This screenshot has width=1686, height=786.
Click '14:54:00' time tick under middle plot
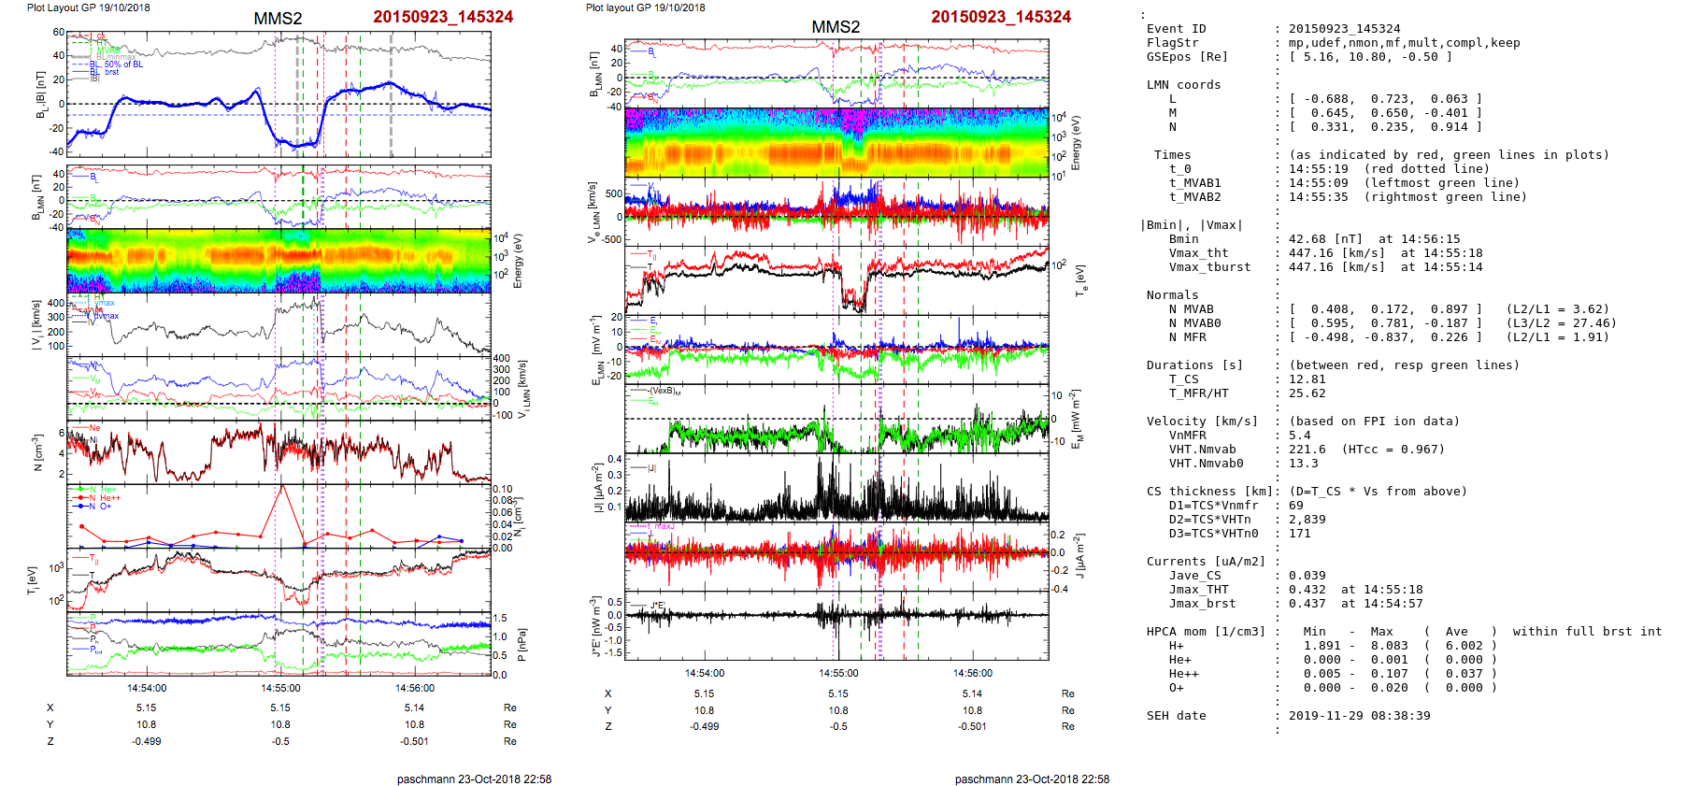click(705, 673)
